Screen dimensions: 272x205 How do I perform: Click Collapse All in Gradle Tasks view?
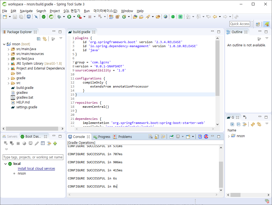pyautogui.click(x=239, y=124)
